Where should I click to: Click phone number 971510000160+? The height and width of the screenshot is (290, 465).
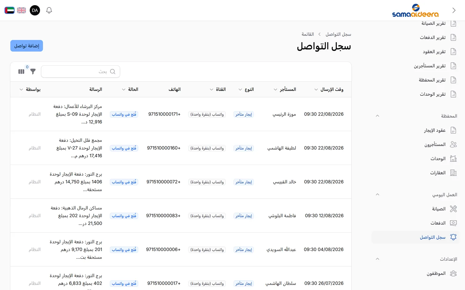coord(164,148)
